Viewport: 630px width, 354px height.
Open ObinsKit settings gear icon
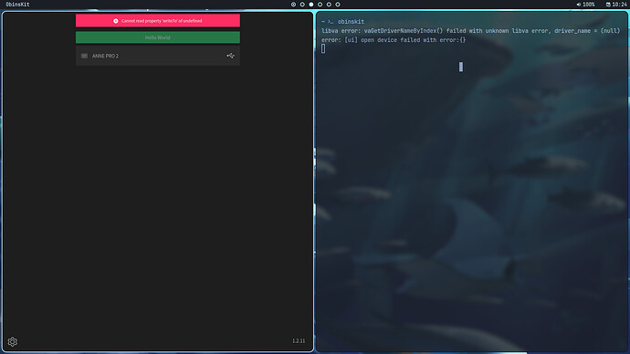point(13,341)
